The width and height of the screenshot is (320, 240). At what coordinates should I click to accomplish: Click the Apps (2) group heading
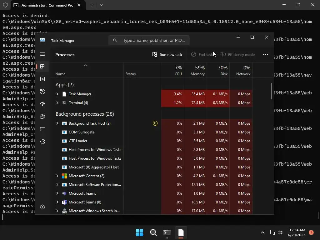pos(64,85)
